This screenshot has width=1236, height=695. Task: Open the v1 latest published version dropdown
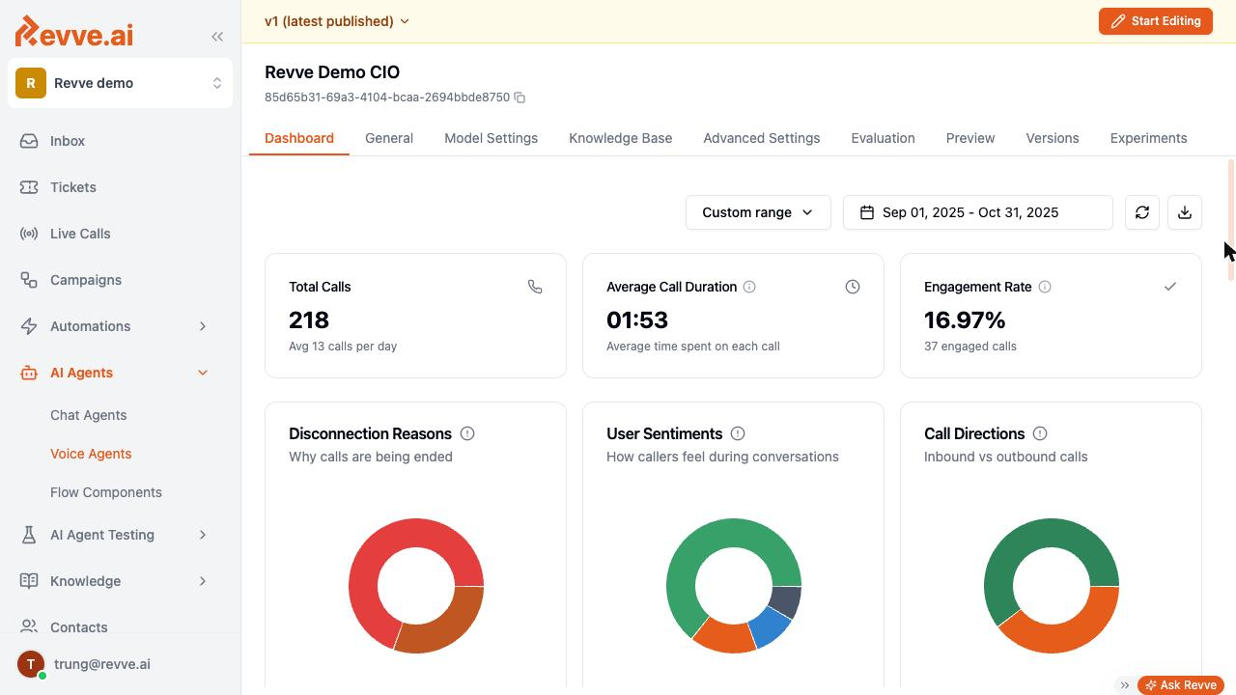pyautogui.click(x=337, y=21)
